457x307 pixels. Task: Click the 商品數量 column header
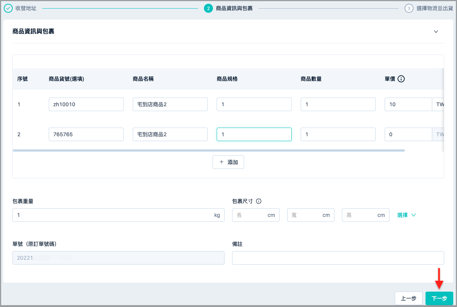[311, 79]
